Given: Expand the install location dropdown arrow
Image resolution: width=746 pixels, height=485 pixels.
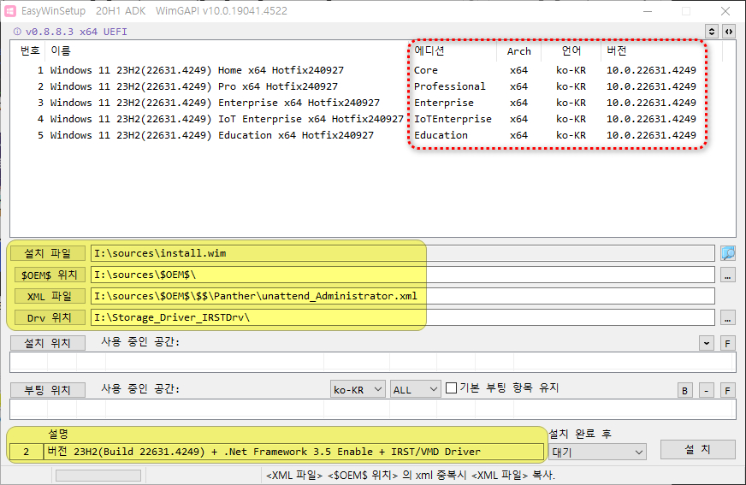Looking at the screenshot, I should [x=707, y=343].
